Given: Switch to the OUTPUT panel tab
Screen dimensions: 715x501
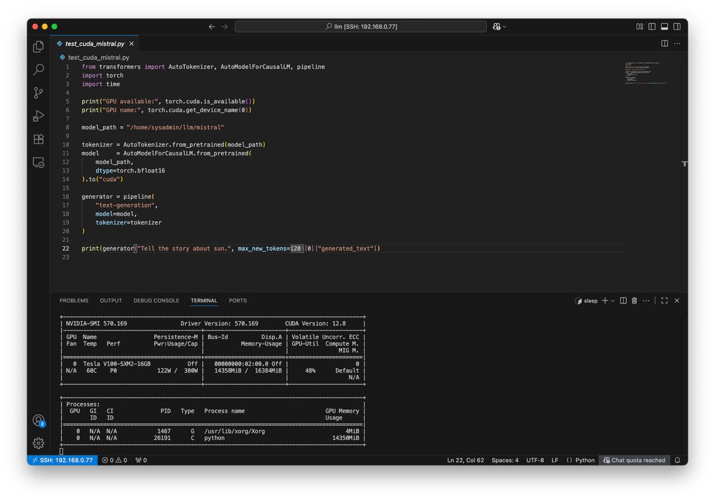Looking at the screenshot, I should click(x=111, y=300).
